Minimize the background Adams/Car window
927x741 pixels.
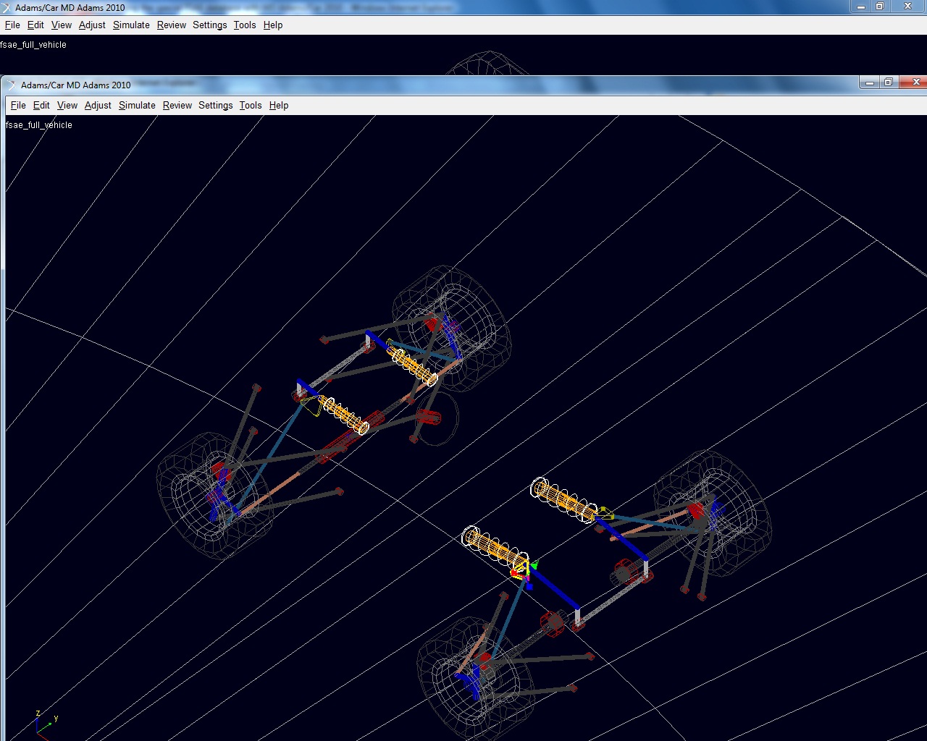coord(860,7)
